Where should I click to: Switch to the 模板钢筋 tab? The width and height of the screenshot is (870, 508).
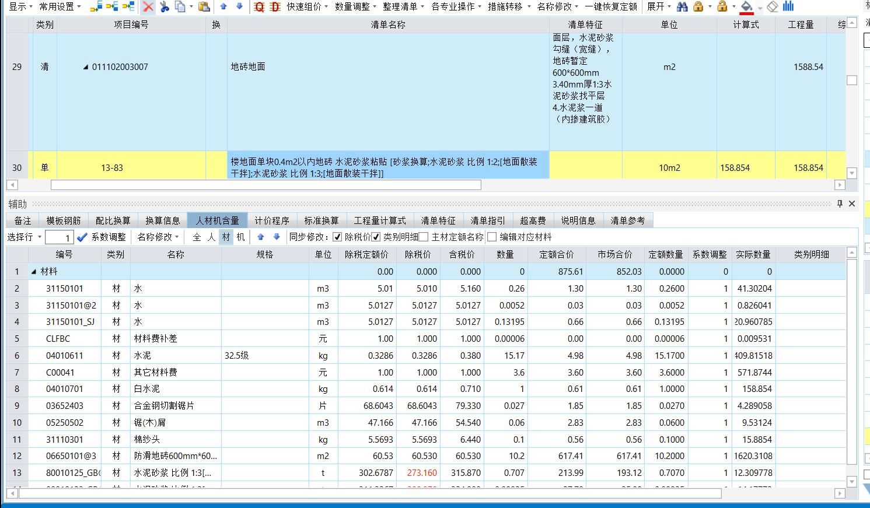(x=64, y=220)
